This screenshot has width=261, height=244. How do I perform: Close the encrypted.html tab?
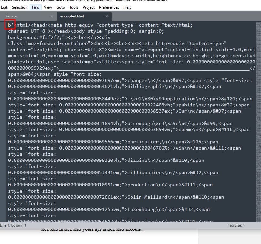point(107,16)
